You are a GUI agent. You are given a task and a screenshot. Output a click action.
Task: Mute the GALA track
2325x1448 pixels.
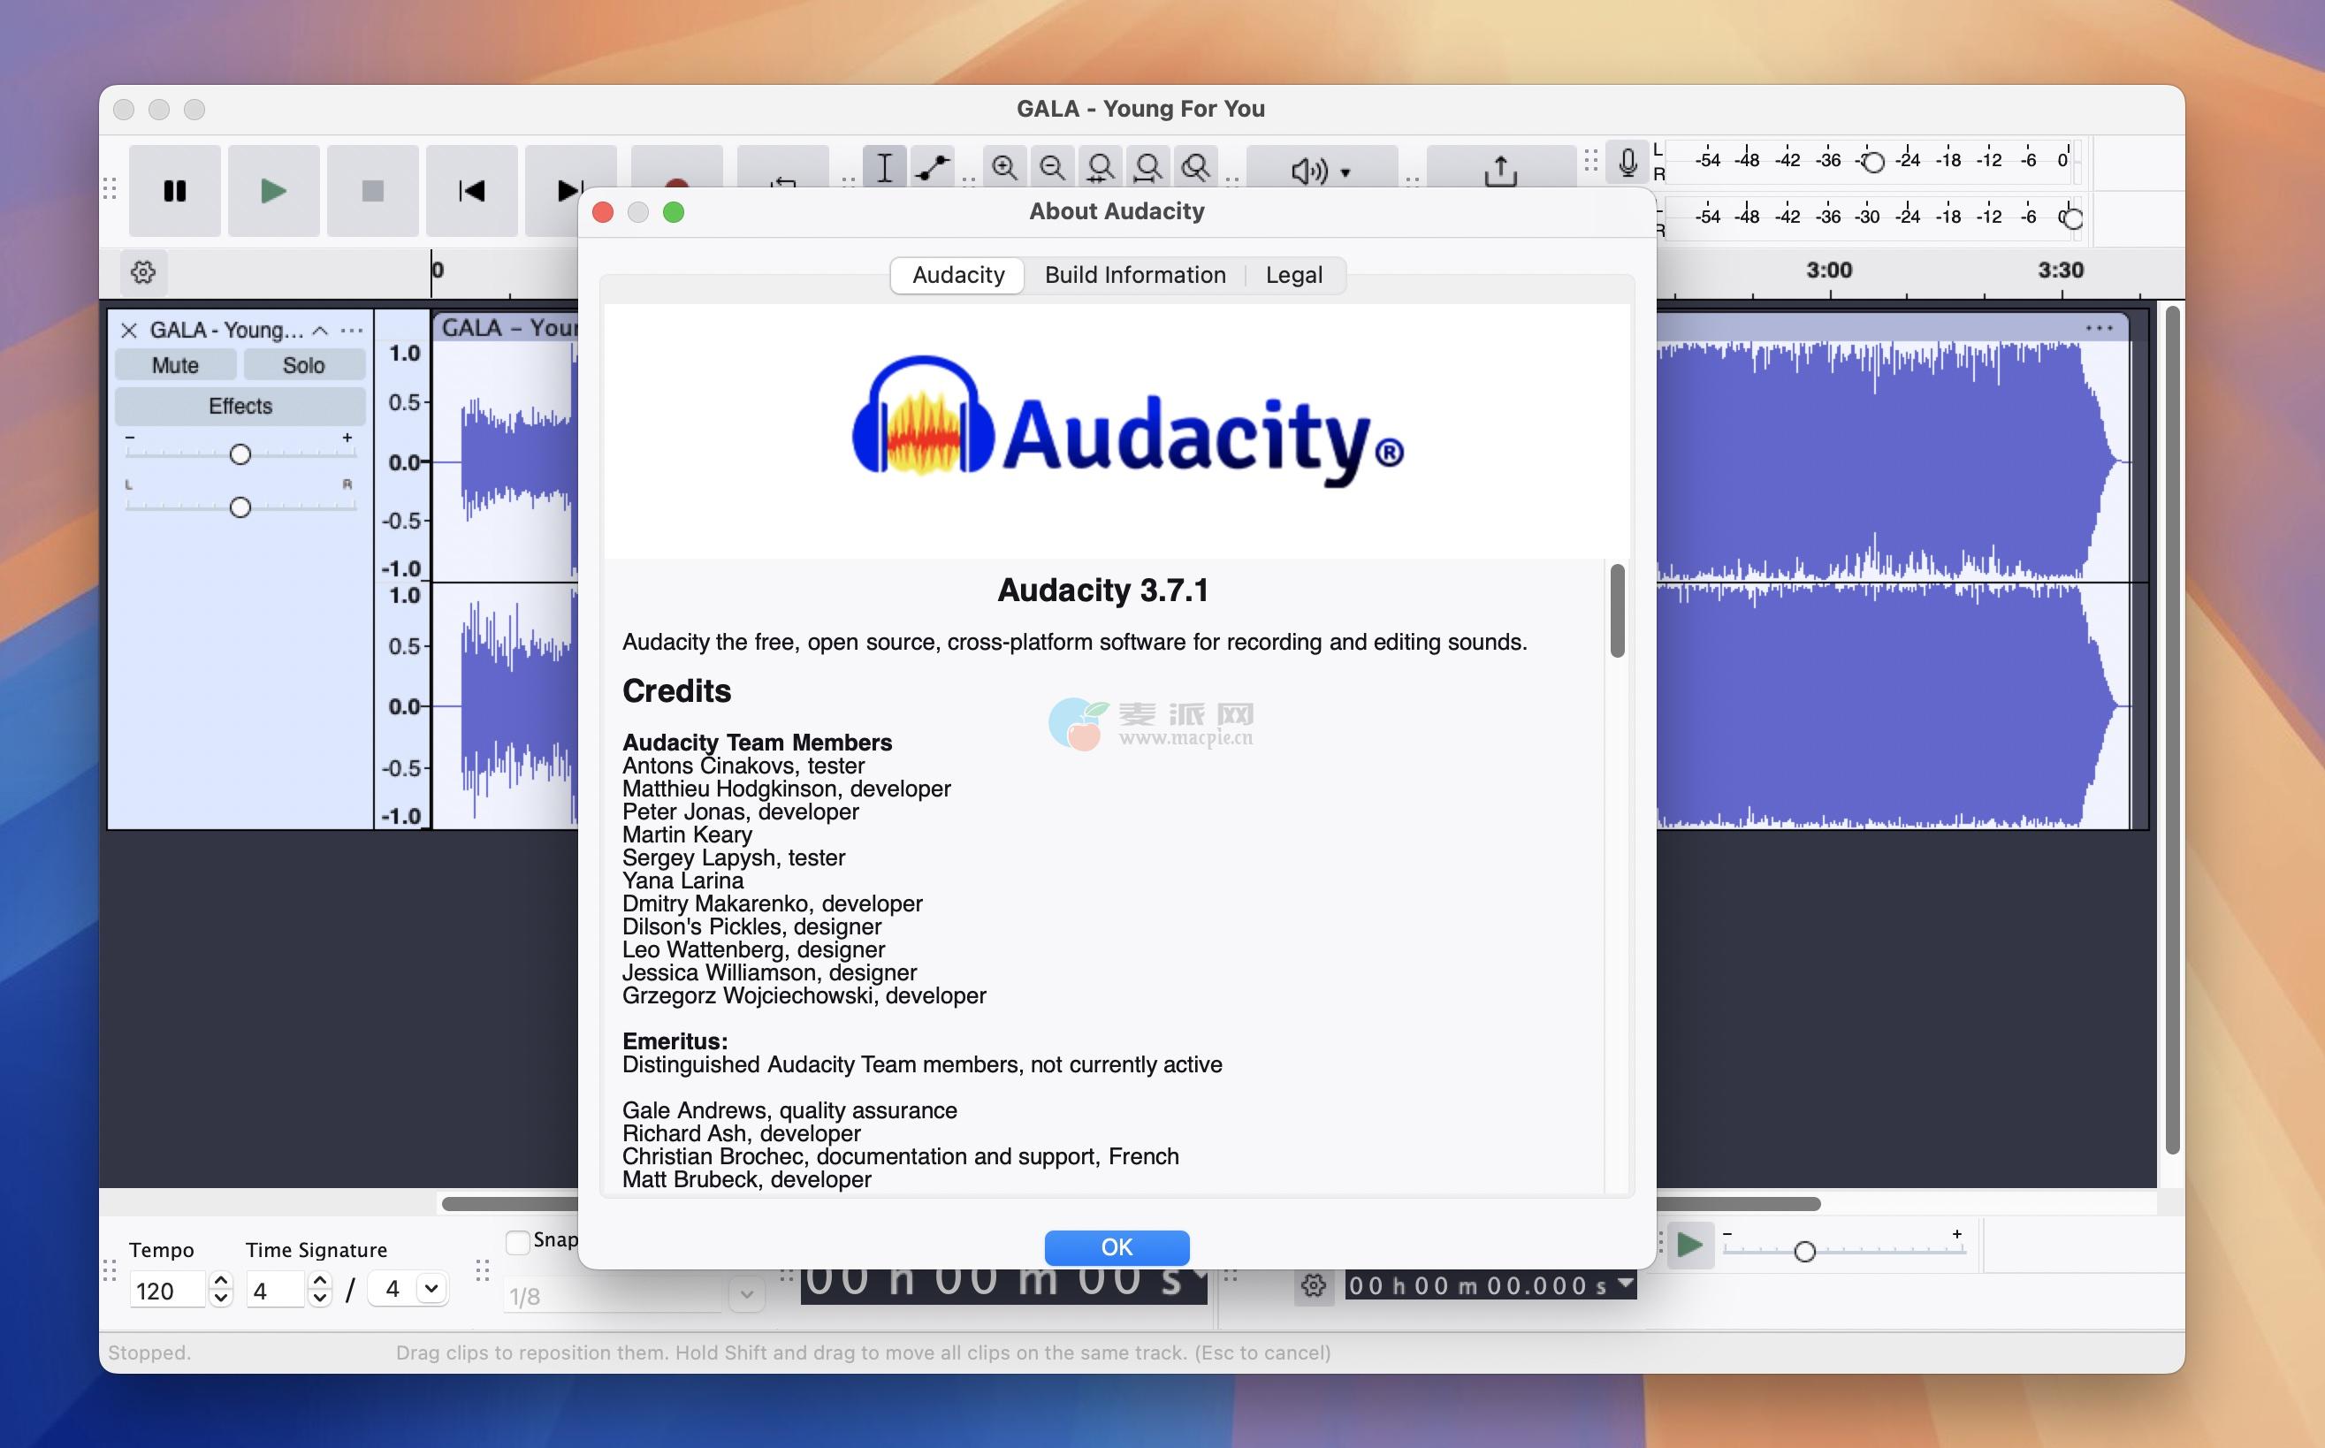(x=175, y=365)
